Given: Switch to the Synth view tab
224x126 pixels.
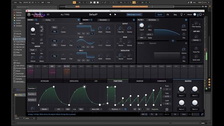Looking at the screenshot, I should (x=160, y=15).
